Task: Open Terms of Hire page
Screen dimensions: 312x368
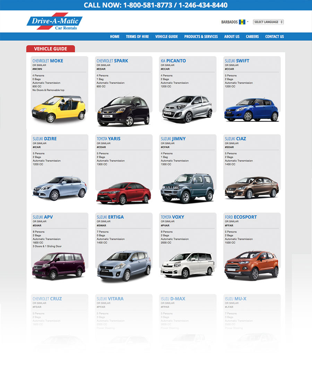Action: (x=137, y=37)
